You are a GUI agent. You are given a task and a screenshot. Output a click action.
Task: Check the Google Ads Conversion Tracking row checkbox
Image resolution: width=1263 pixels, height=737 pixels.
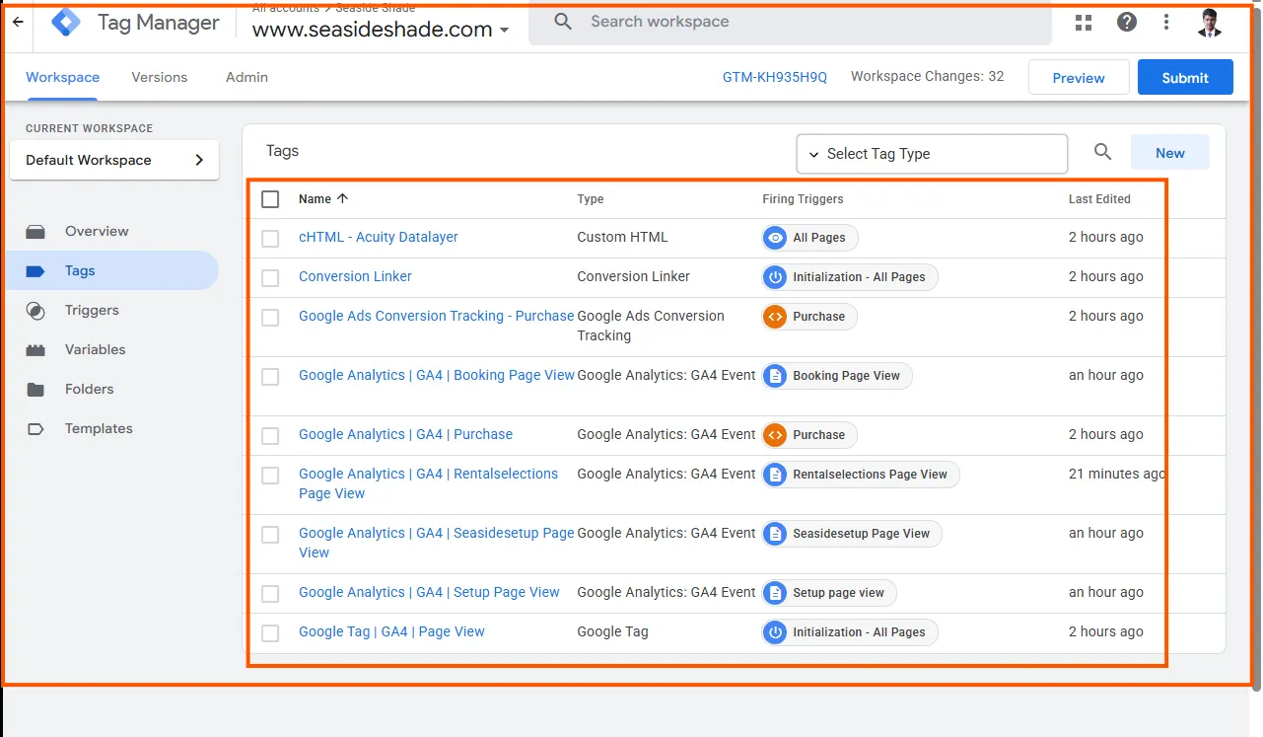[270, 318]
